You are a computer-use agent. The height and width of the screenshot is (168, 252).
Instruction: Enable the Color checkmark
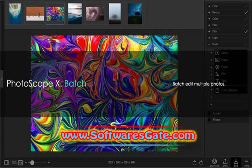coord(246,19)
